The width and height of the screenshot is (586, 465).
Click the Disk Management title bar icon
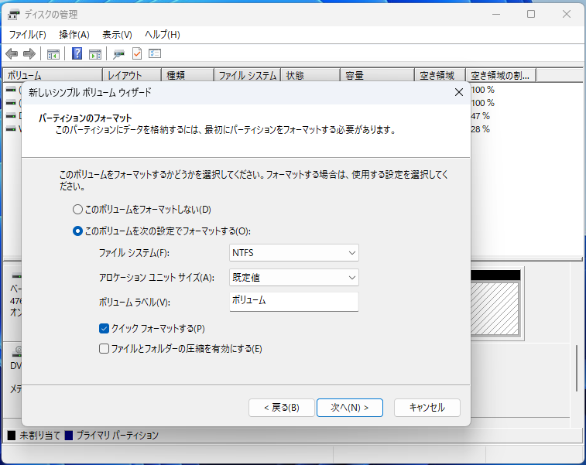click(x=13, y=15)
